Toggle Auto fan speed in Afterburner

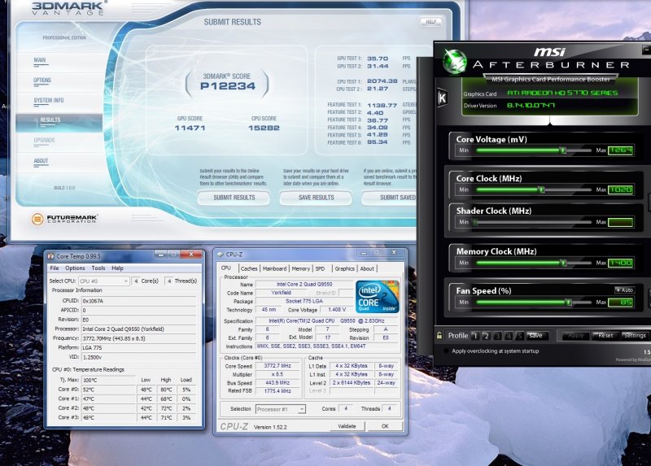[625, 290]
